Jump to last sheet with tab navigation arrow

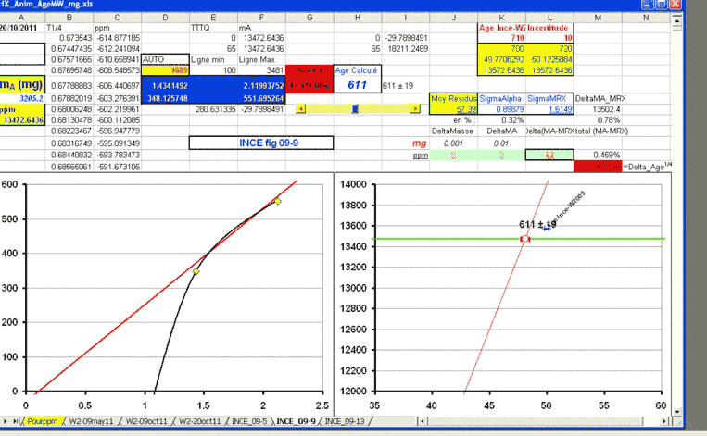click(15, 421)
